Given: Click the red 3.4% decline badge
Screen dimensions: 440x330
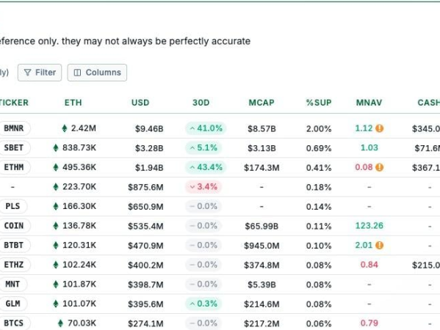Looking at the screenshot, I should (x=203, y=187).
